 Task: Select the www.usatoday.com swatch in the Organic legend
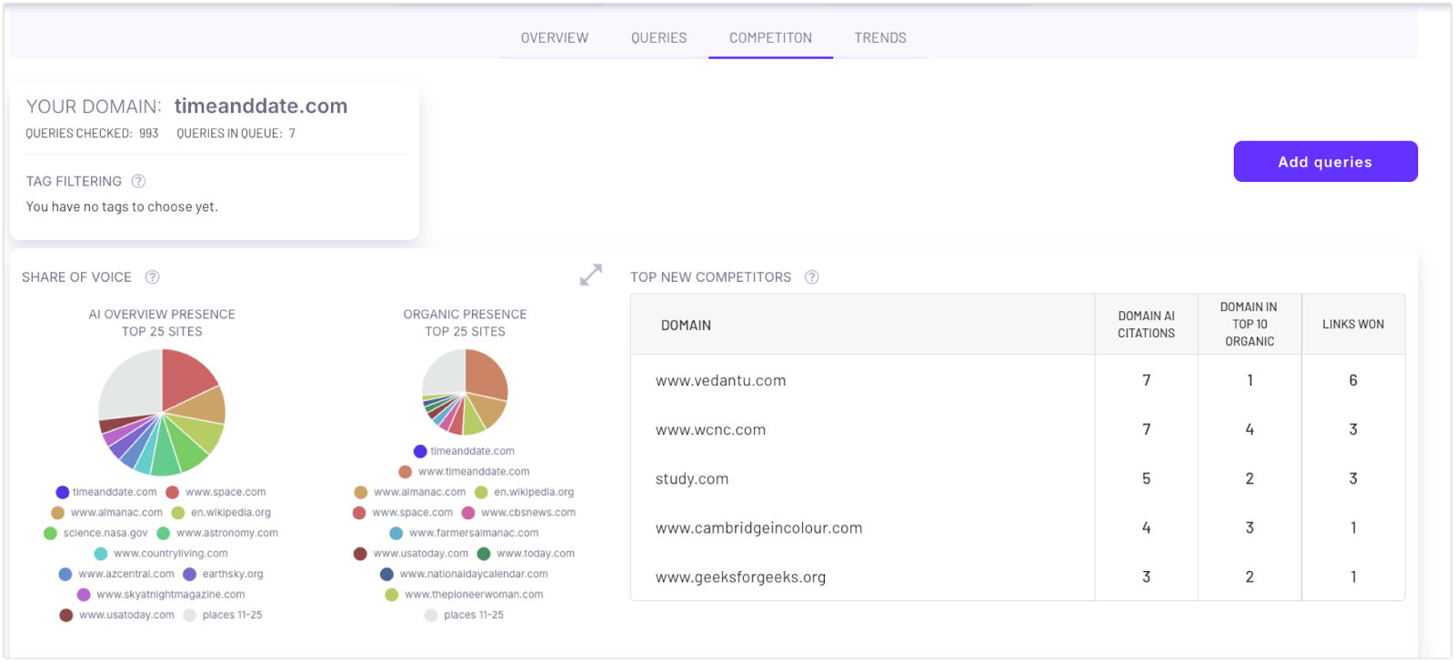(360, 554)
